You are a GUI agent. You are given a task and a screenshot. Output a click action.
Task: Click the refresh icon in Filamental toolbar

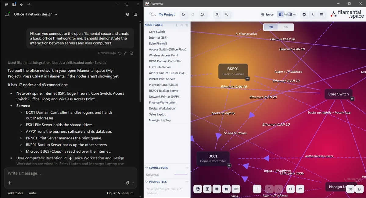[x=202, y=14]
